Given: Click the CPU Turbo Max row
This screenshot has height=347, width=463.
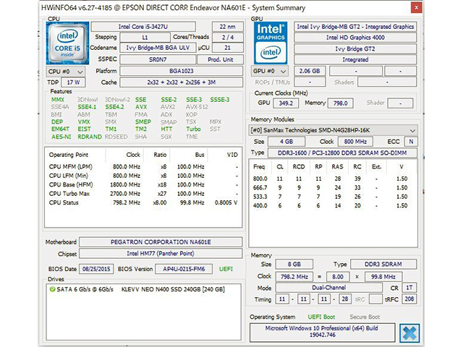Looking at the screenshot, I should coord(143,194).
